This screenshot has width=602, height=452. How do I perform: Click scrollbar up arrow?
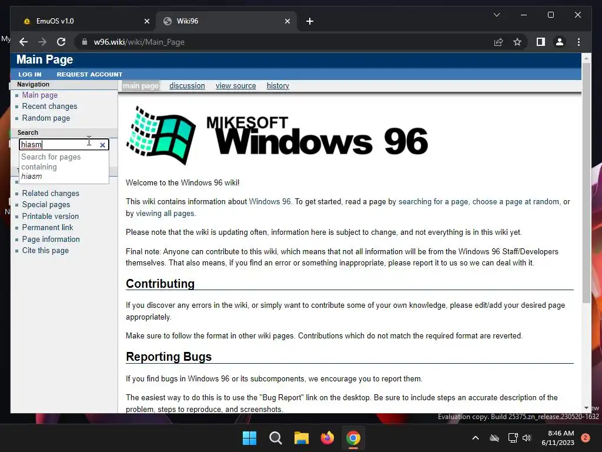point(586,58)
